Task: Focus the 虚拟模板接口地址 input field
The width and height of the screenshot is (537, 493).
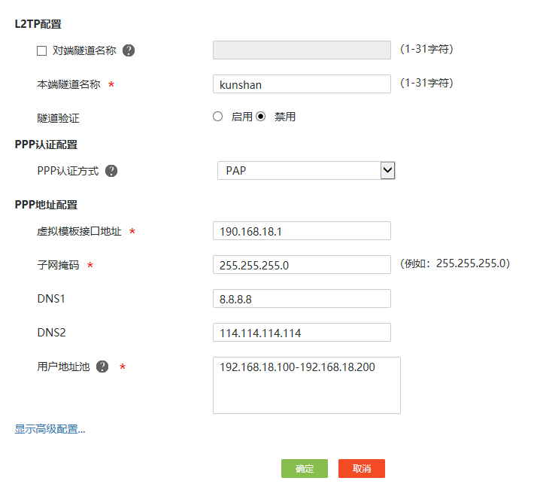Action: pos(302,231)
